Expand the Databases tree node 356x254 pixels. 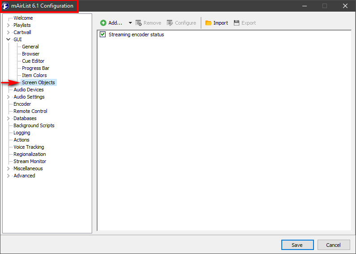8,118
